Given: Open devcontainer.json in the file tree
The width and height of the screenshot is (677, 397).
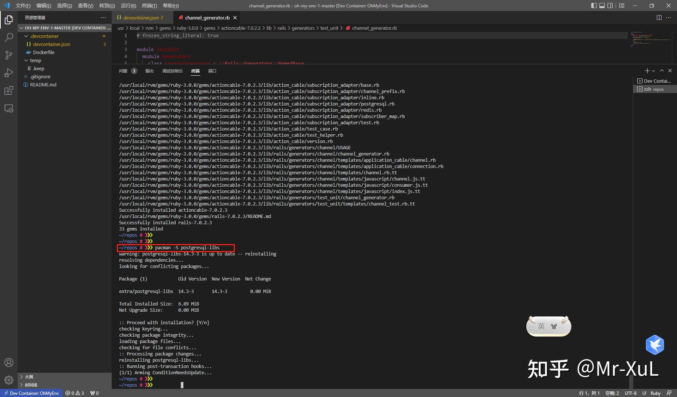Looking at the screenshot, I should [65, 44].
